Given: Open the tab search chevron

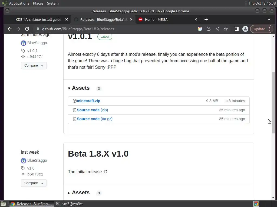Looking at the screenshot, I should point(269,19).
